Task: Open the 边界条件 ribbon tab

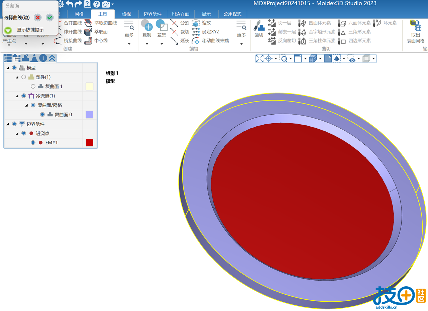Action: pyautogui.click(x=152, y=14)
